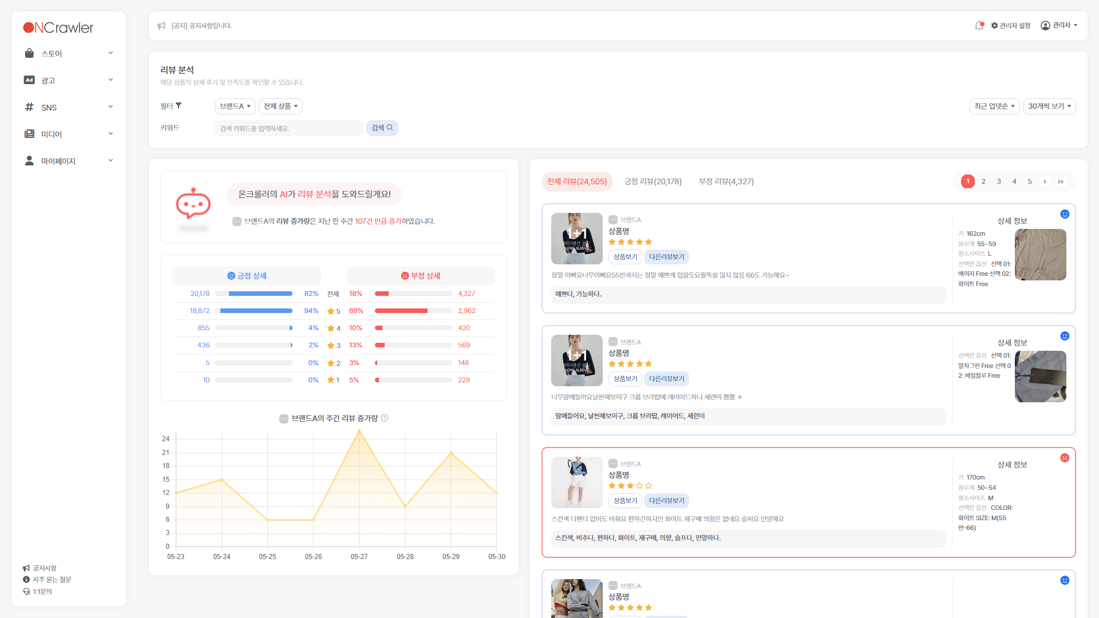Expand the 미디어 sidebar menu
This screenshot has height=618, width=1099.
point(69,134)
